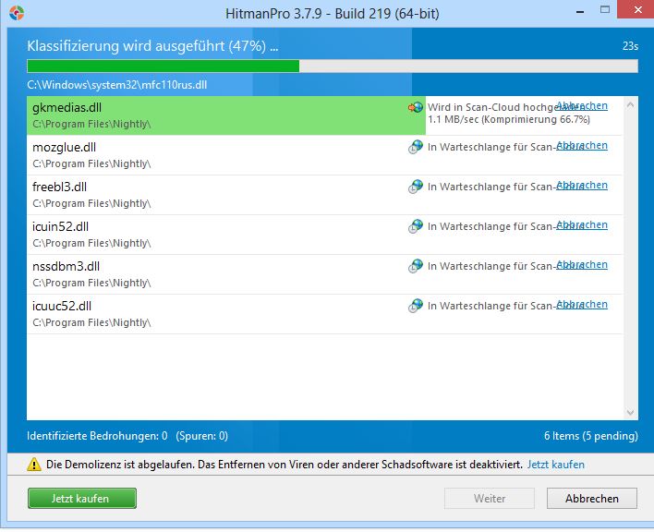Click the upload icon next to gkmedias.dll

tap(416, 107)
